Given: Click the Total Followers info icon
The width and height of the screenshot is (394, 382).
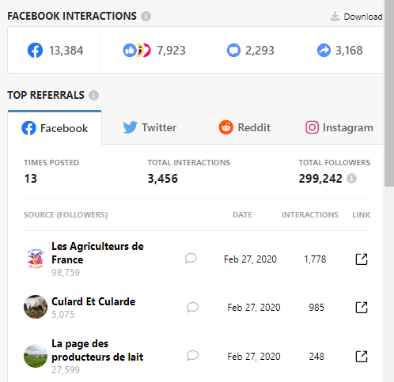Looking at the screenshot, I should click(351, 179).
